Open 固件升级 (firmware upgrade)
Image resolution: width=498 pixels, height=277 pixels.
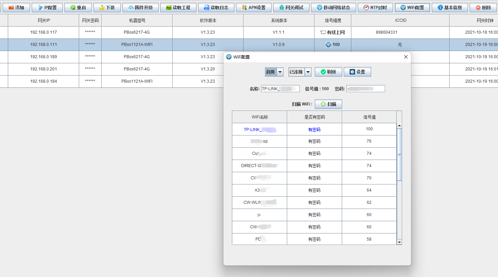tap(141, 7)
